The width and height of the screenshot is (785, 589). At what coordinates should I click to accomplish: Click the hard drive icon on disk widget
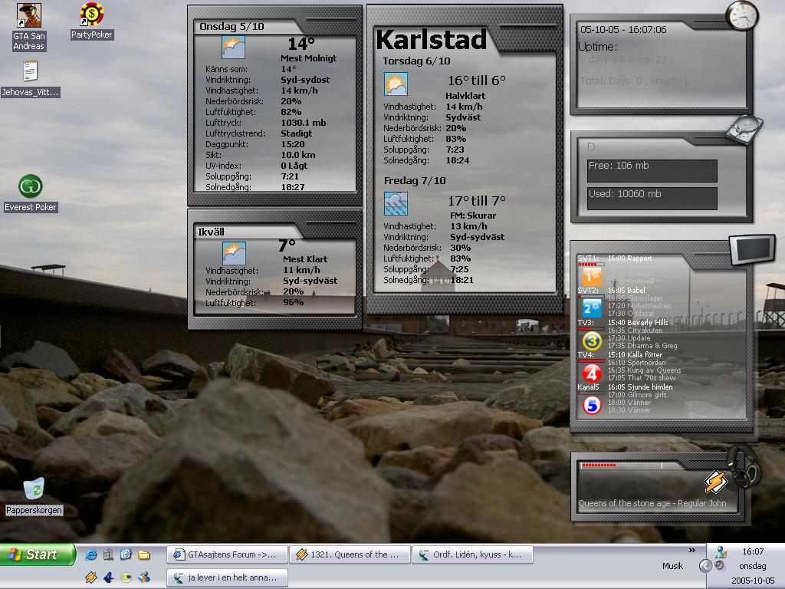(744, 128)
